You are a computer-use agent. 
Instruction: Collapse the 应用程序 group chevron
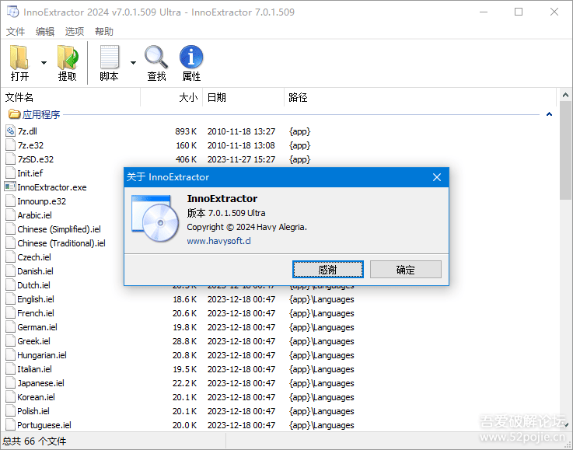click(x=549, y=115)
